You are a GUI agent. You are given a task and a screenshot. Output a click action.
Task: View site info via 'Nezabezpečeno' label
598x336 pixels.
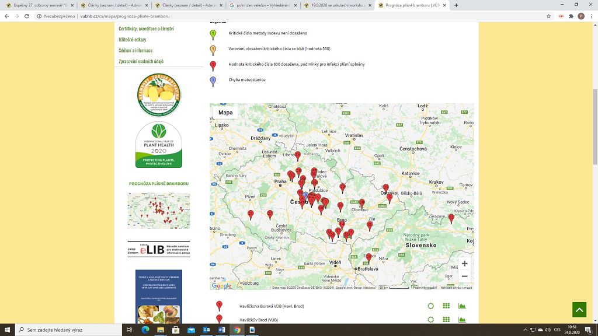coord(56,16)
